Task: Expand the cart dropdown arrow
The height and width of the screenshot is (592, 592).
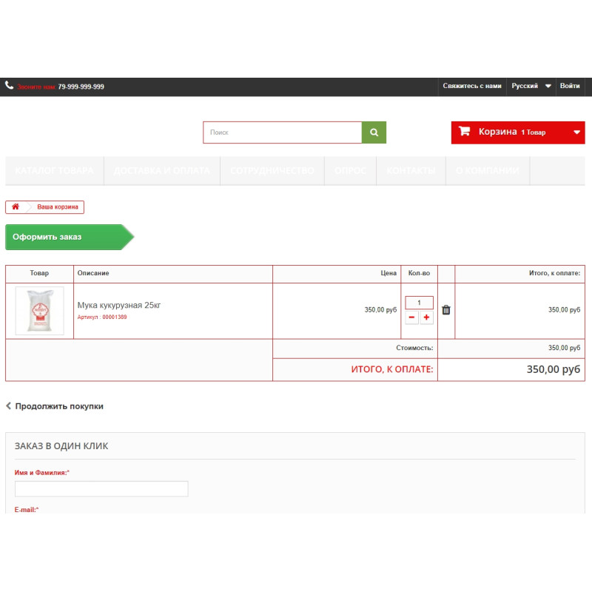Action: (x=576, y=132)
